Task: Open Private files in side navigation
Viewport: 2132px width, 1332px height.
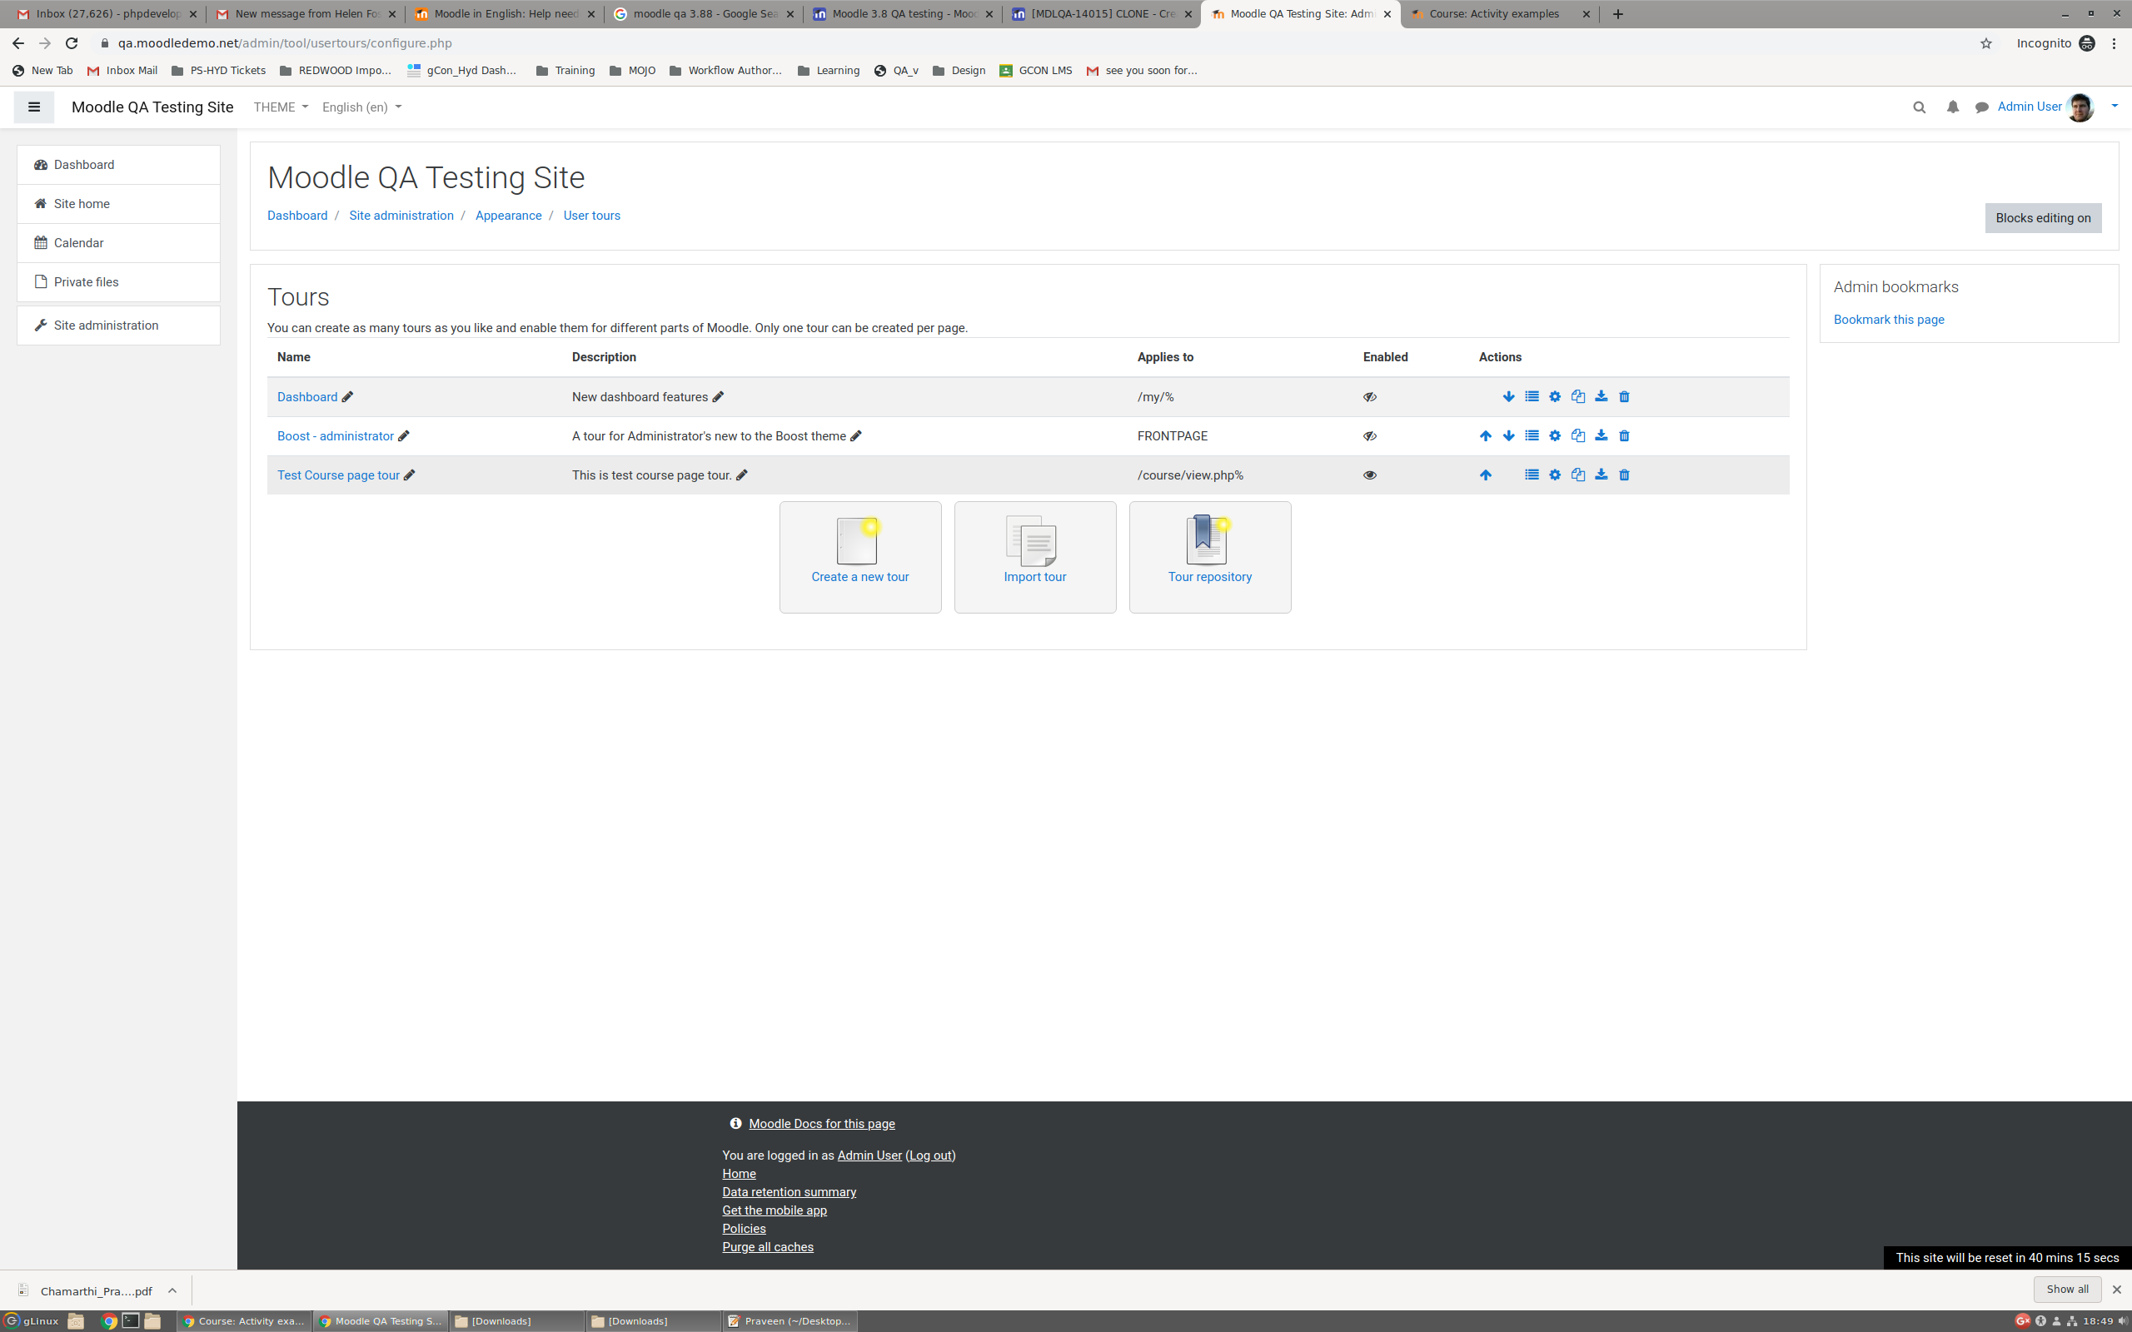Action: (x=118, y=282)
